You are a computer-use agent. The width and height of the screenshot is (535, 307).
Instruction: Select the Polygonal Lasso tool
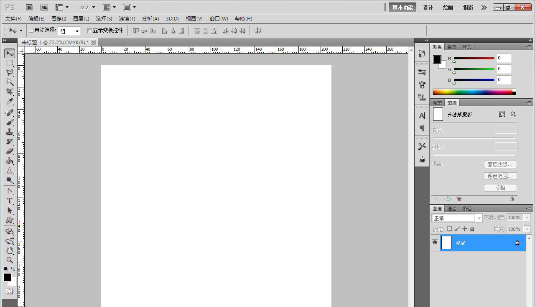[10, 72]
